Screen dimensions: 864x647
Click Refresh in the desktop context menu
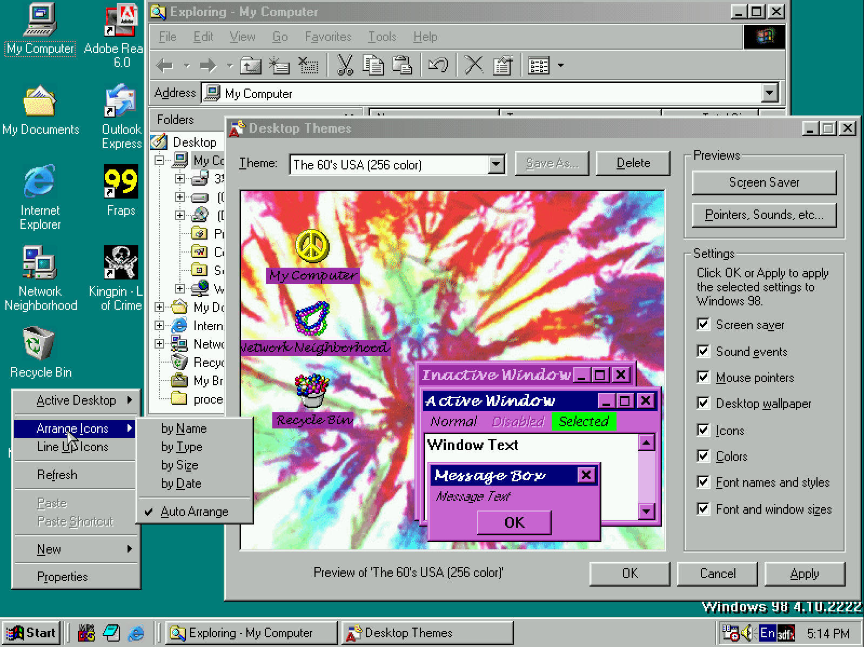[x=75, y=475]
